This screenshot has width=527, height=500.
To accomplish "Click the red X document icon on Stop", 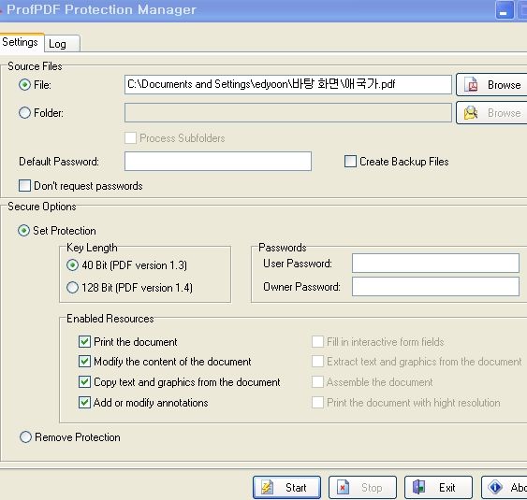I will (x=344, y=487).
